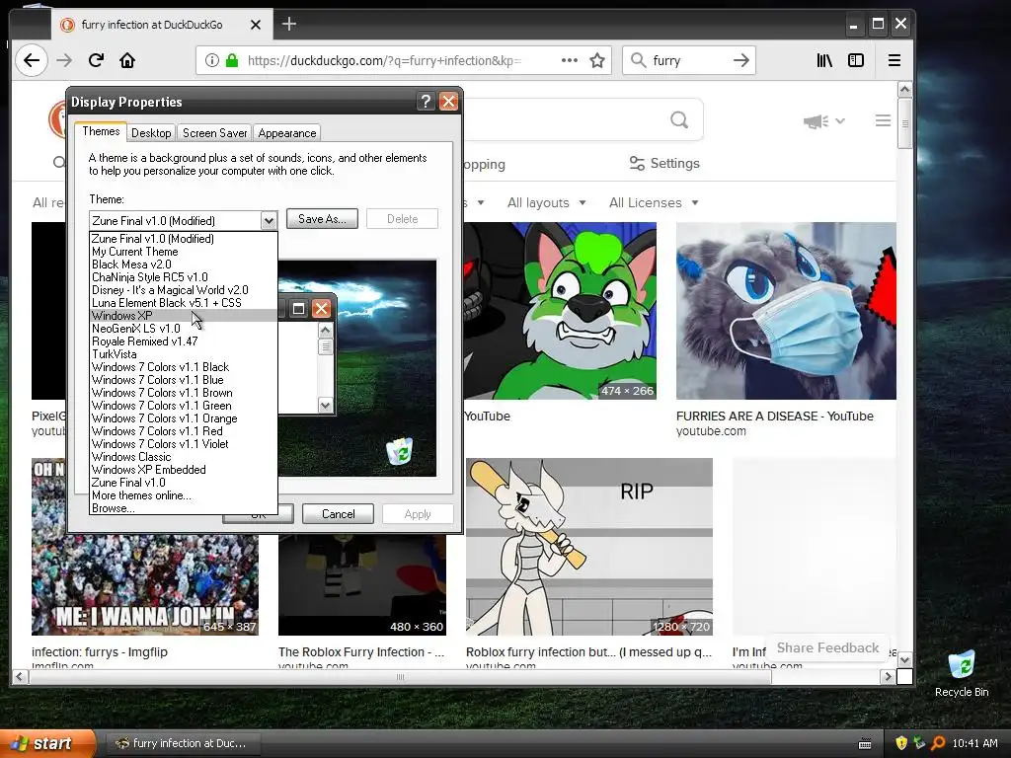
Task: Open the Windows Start menu
Action: click(x=47, y=743)
